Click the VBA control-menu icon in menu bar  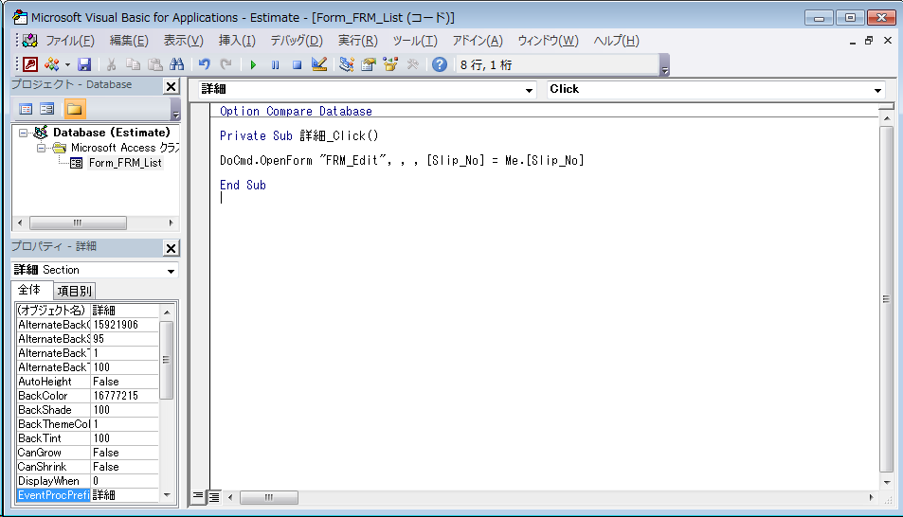point(30,41)
